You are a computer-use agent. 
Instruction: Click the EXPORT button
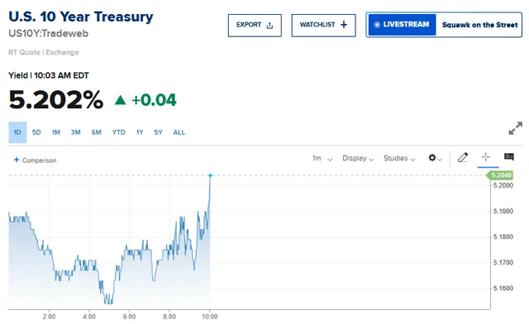point(254,26)
